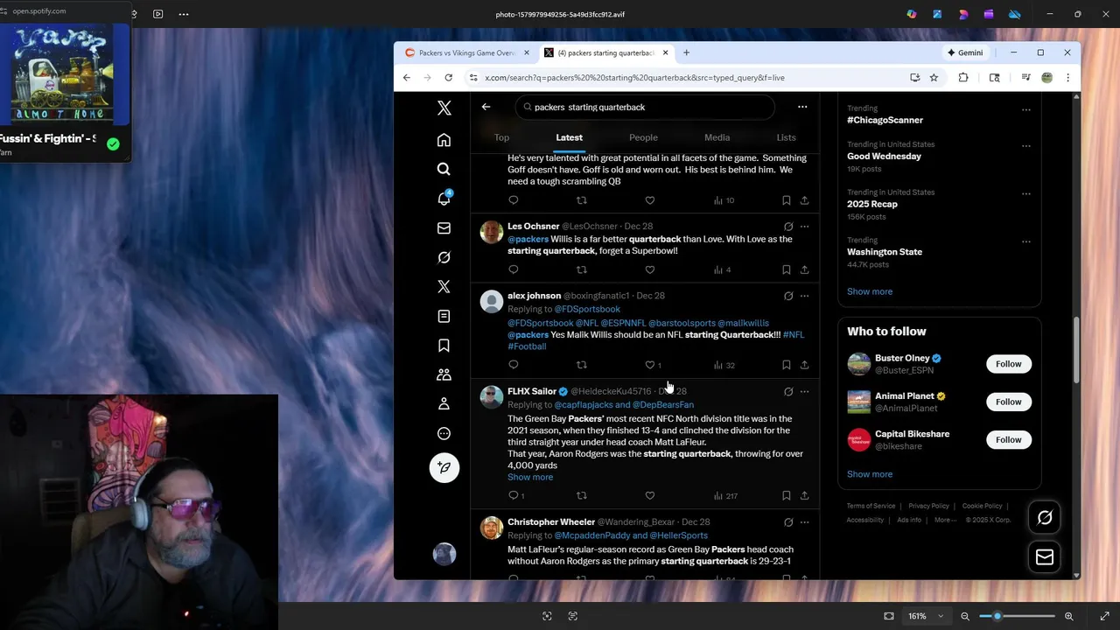Switch to the Media search tab

(x=717, y=137)
